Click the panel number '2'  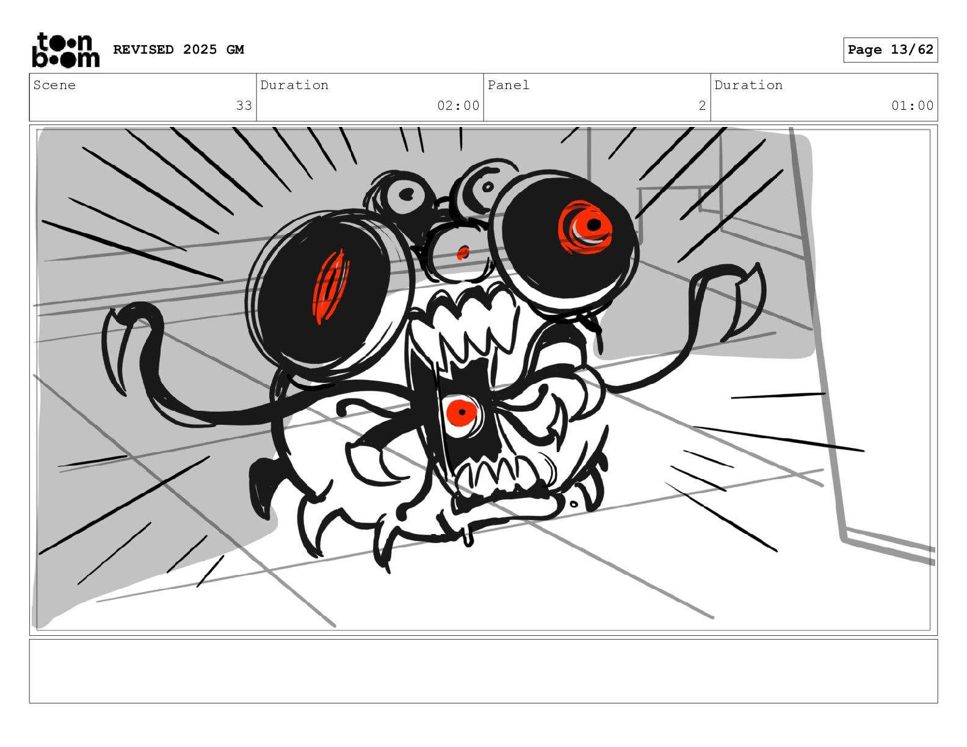(x=702, y=106)
